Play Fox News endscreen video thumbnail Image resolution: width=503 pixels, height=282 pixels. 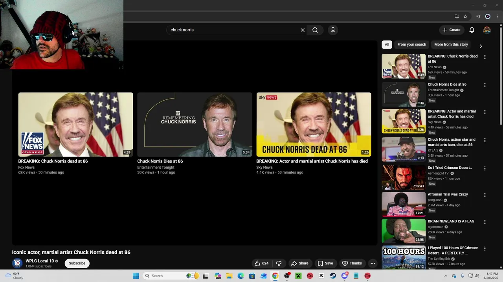(75, 125)
